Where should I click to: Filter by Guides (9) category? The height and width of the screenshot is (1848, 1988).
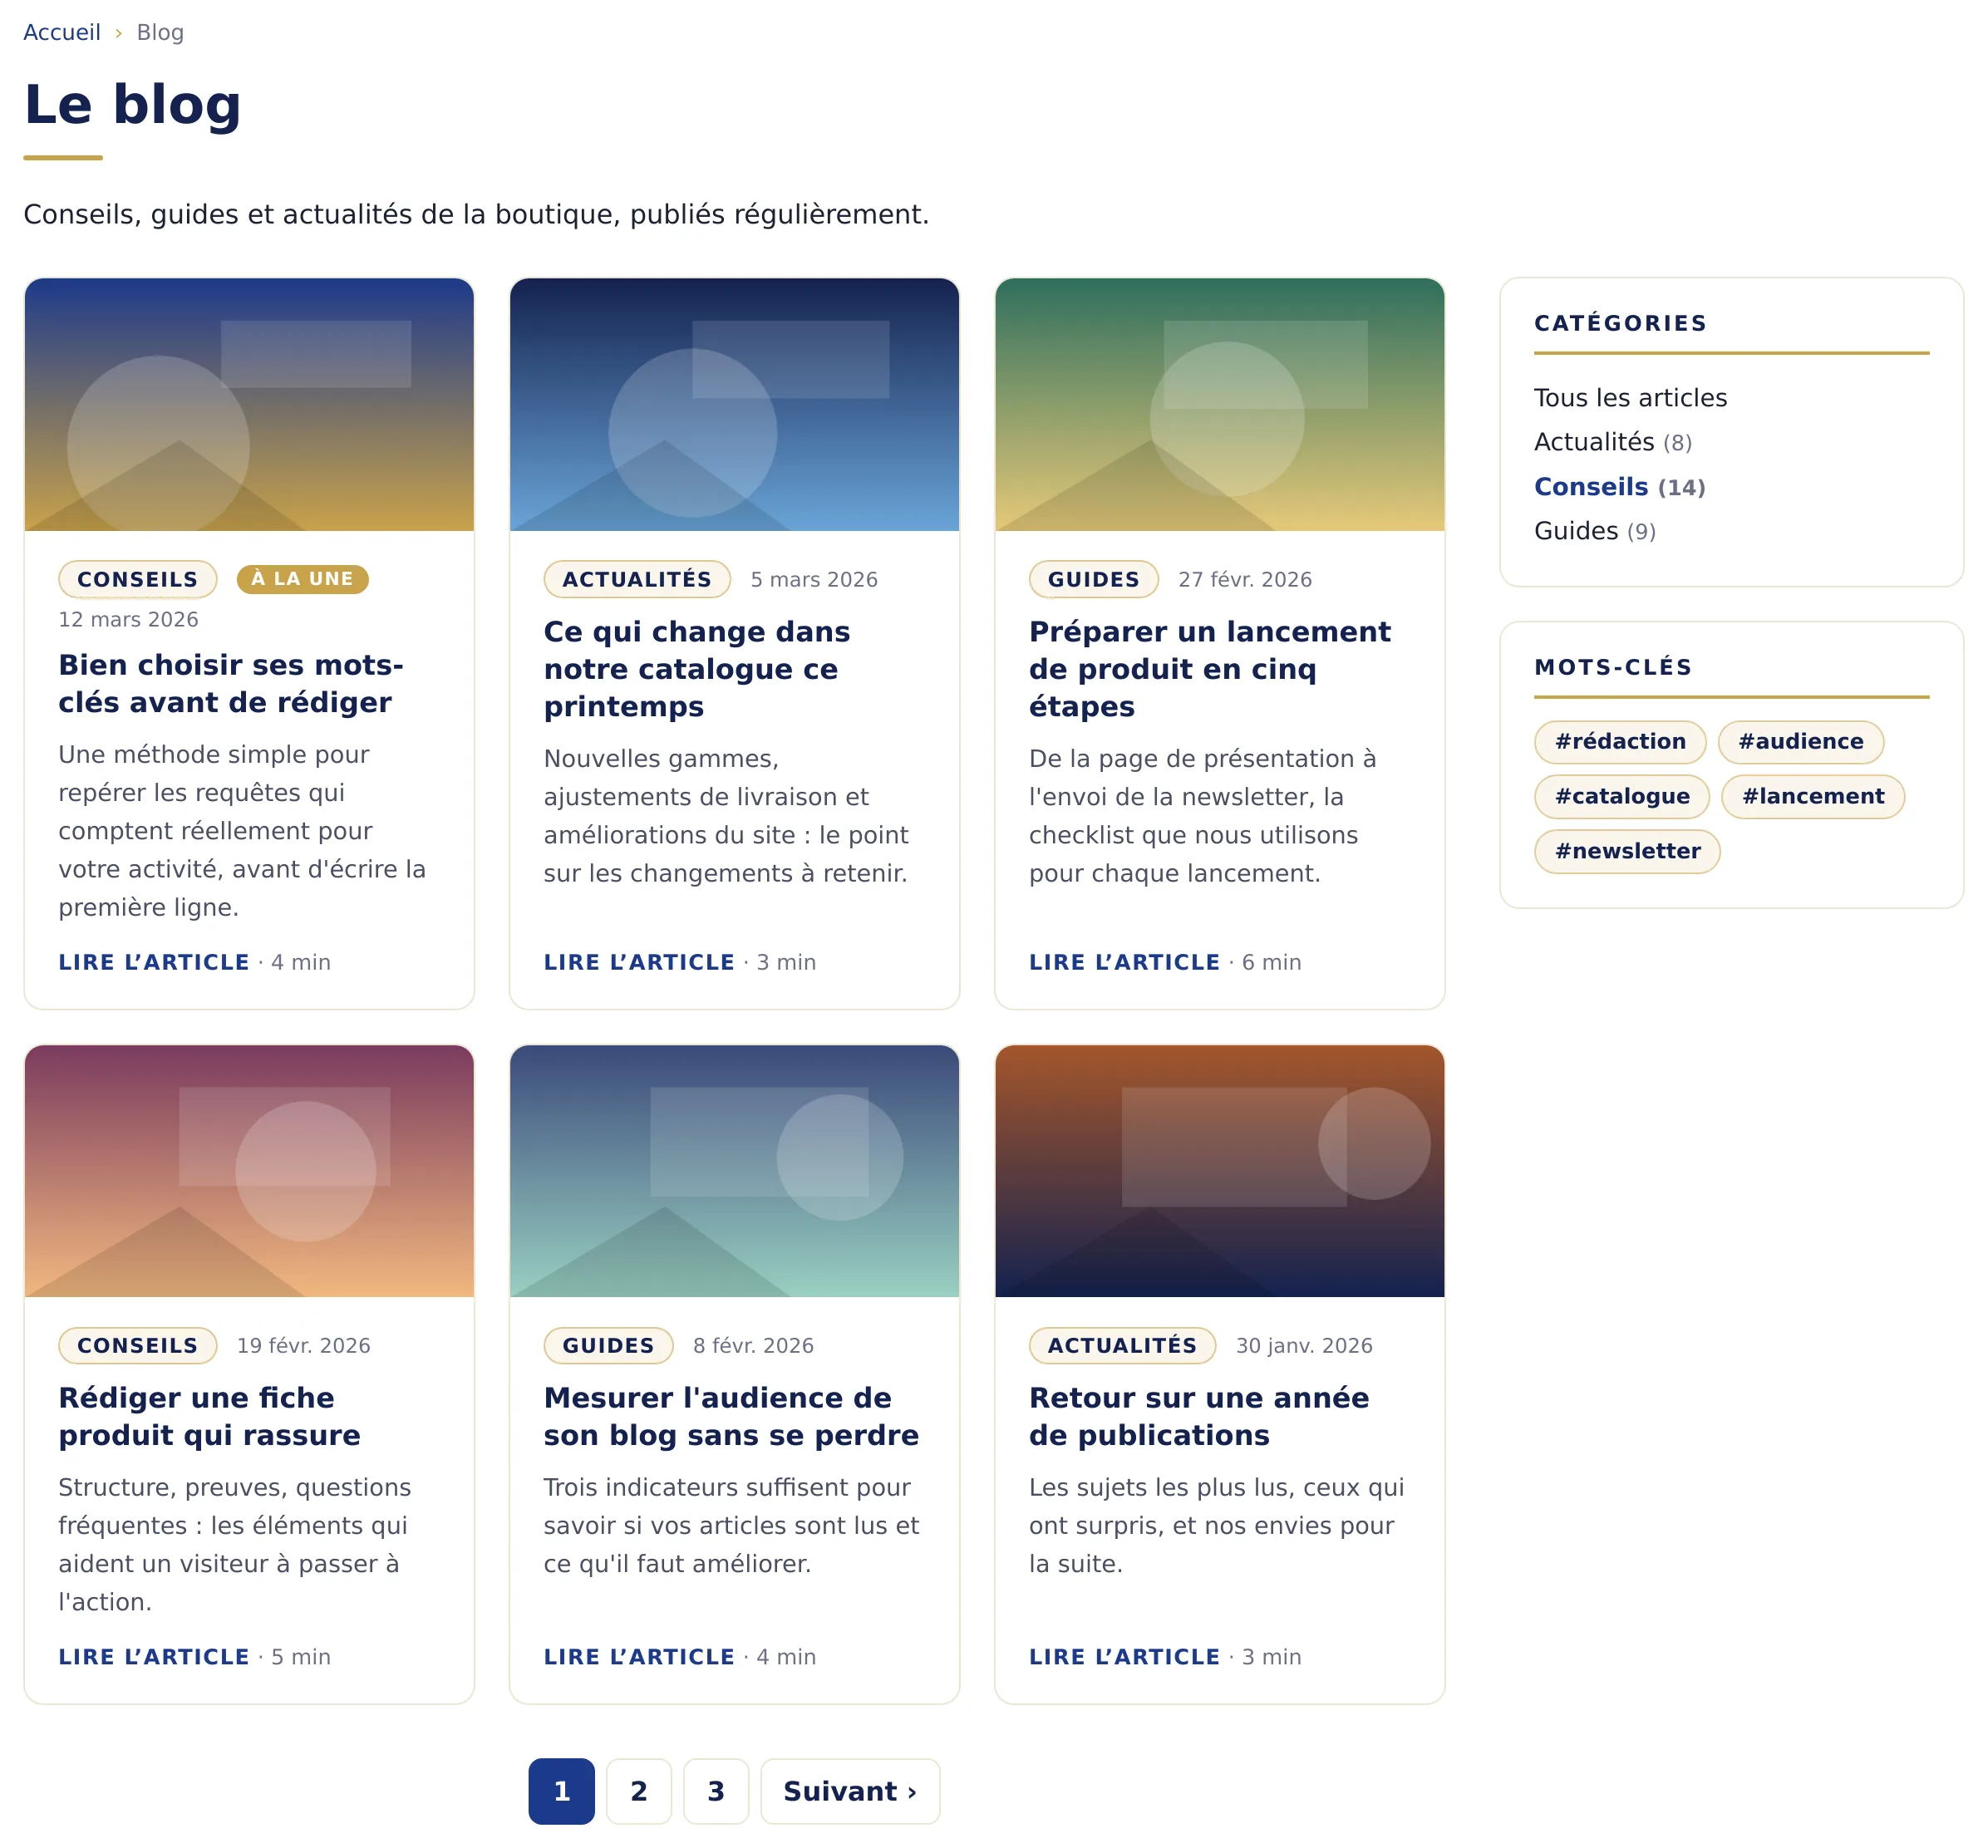(1595, 531)
